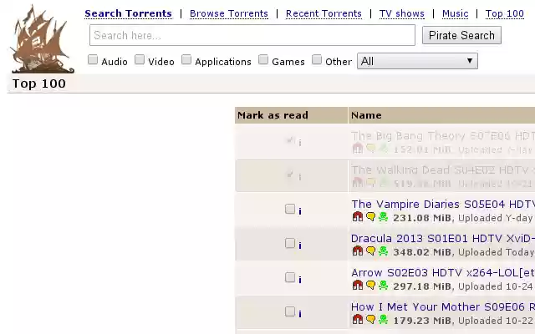Click the Pirate Bay ship logo
The width and height of the screenshot is (535, 334).
point(42,39)
